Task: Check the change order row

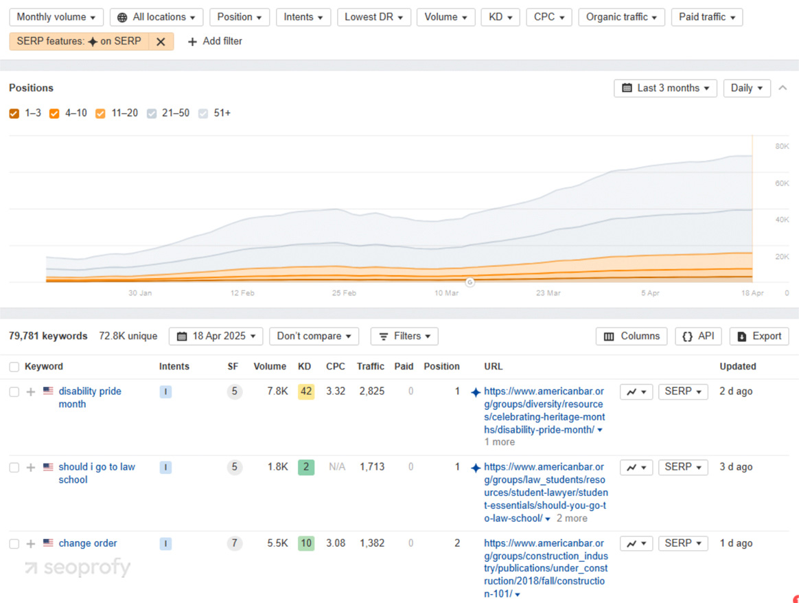Action: point(14,544)
